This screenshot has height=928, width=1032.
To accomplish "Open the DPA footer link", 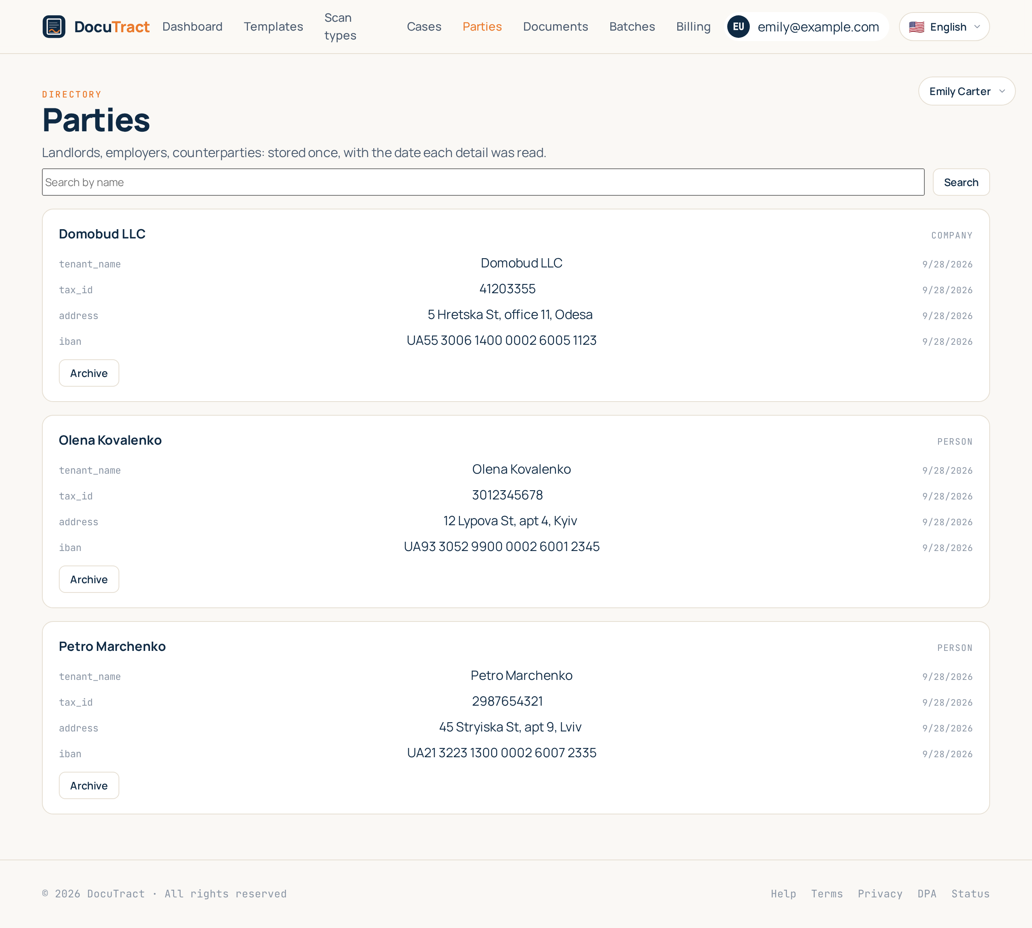I will tap(927, 894).
